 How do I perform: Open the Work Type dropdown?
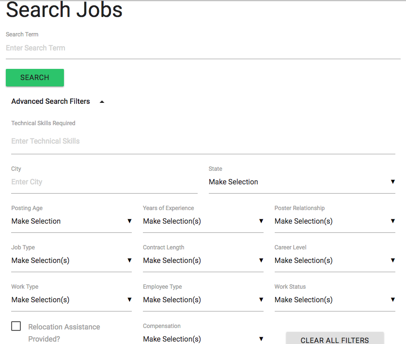point(71,300)
